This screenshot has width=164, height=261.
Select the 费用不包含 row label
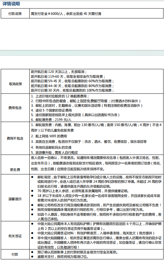tap(15, 139)
